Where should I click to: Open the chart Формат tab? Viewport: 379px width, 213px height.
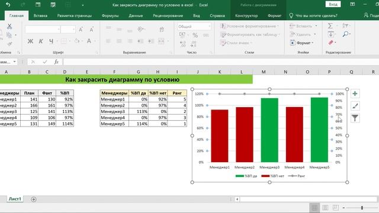point(274,16)
